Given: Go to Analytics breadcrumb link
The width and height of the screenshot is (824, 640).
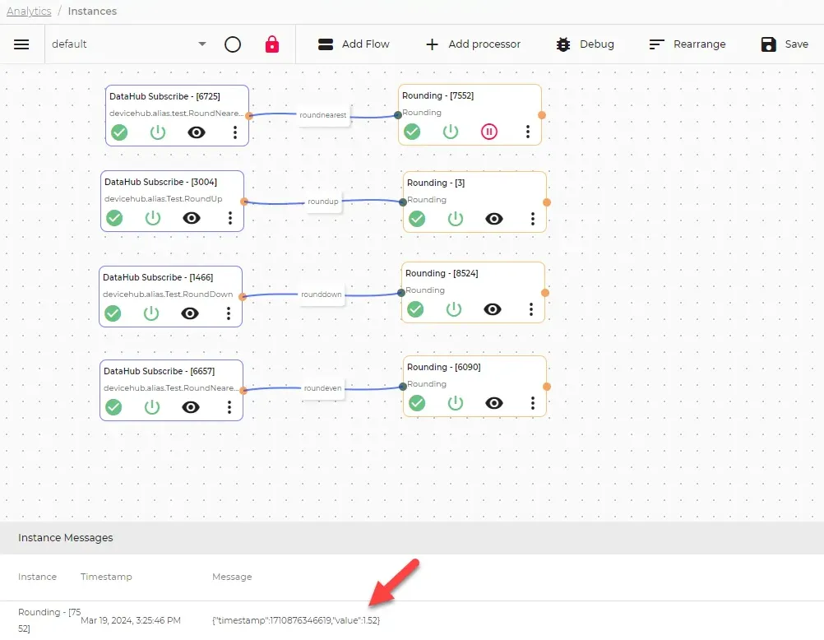Looking at the screenshot, I should coord(29,11).
